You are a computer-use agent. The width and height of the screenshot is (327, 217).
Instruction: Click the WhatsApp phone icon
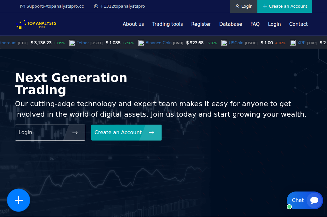[x=96, y=6]
